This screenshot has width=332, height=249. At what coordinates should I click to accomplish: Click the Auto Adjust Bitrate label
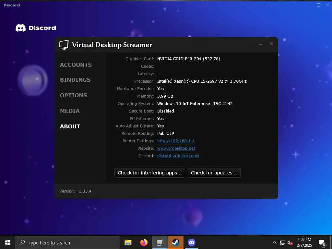pos(135,126)
